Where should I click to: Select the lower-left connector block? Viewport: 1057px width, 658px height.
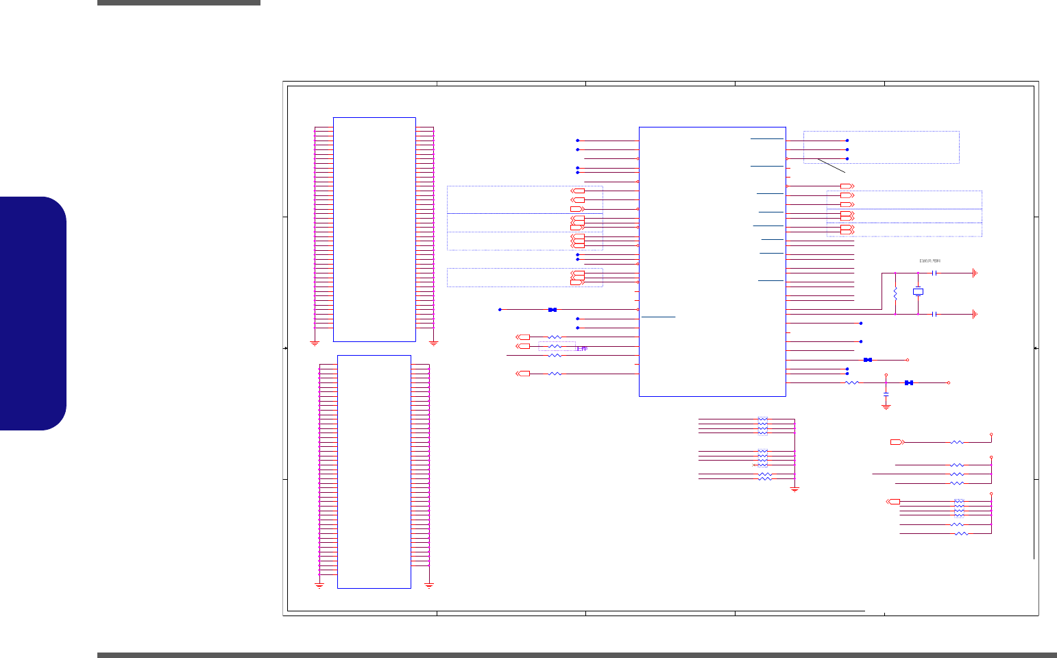374,472
